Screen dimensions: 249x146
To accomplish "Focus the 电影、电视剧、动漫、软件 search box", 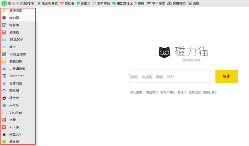I will [169, 76].
